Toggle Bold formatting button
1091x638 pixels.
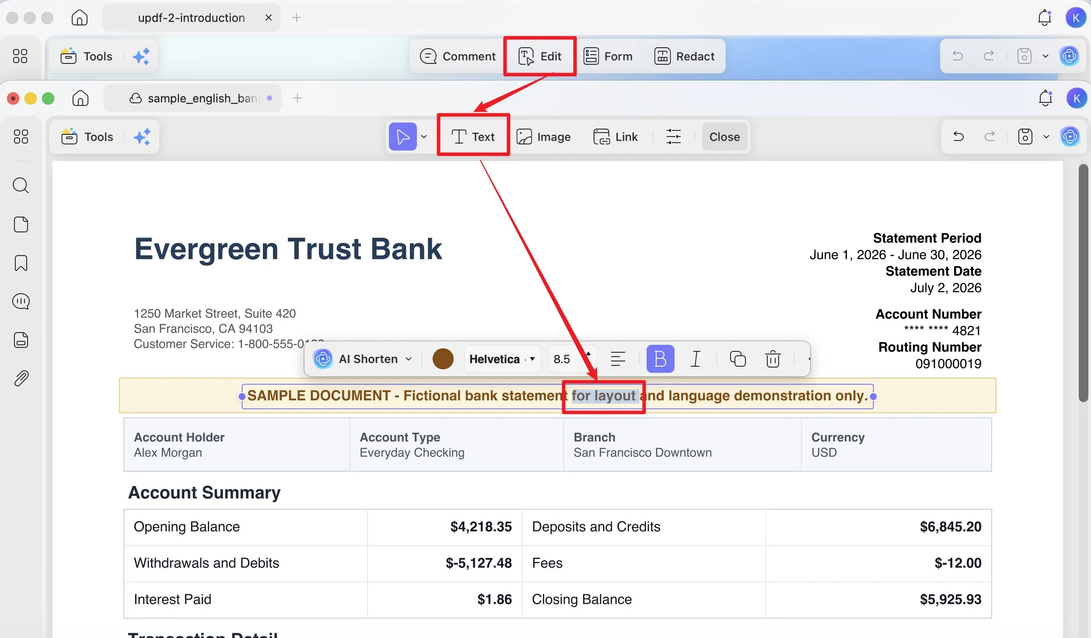660,359
